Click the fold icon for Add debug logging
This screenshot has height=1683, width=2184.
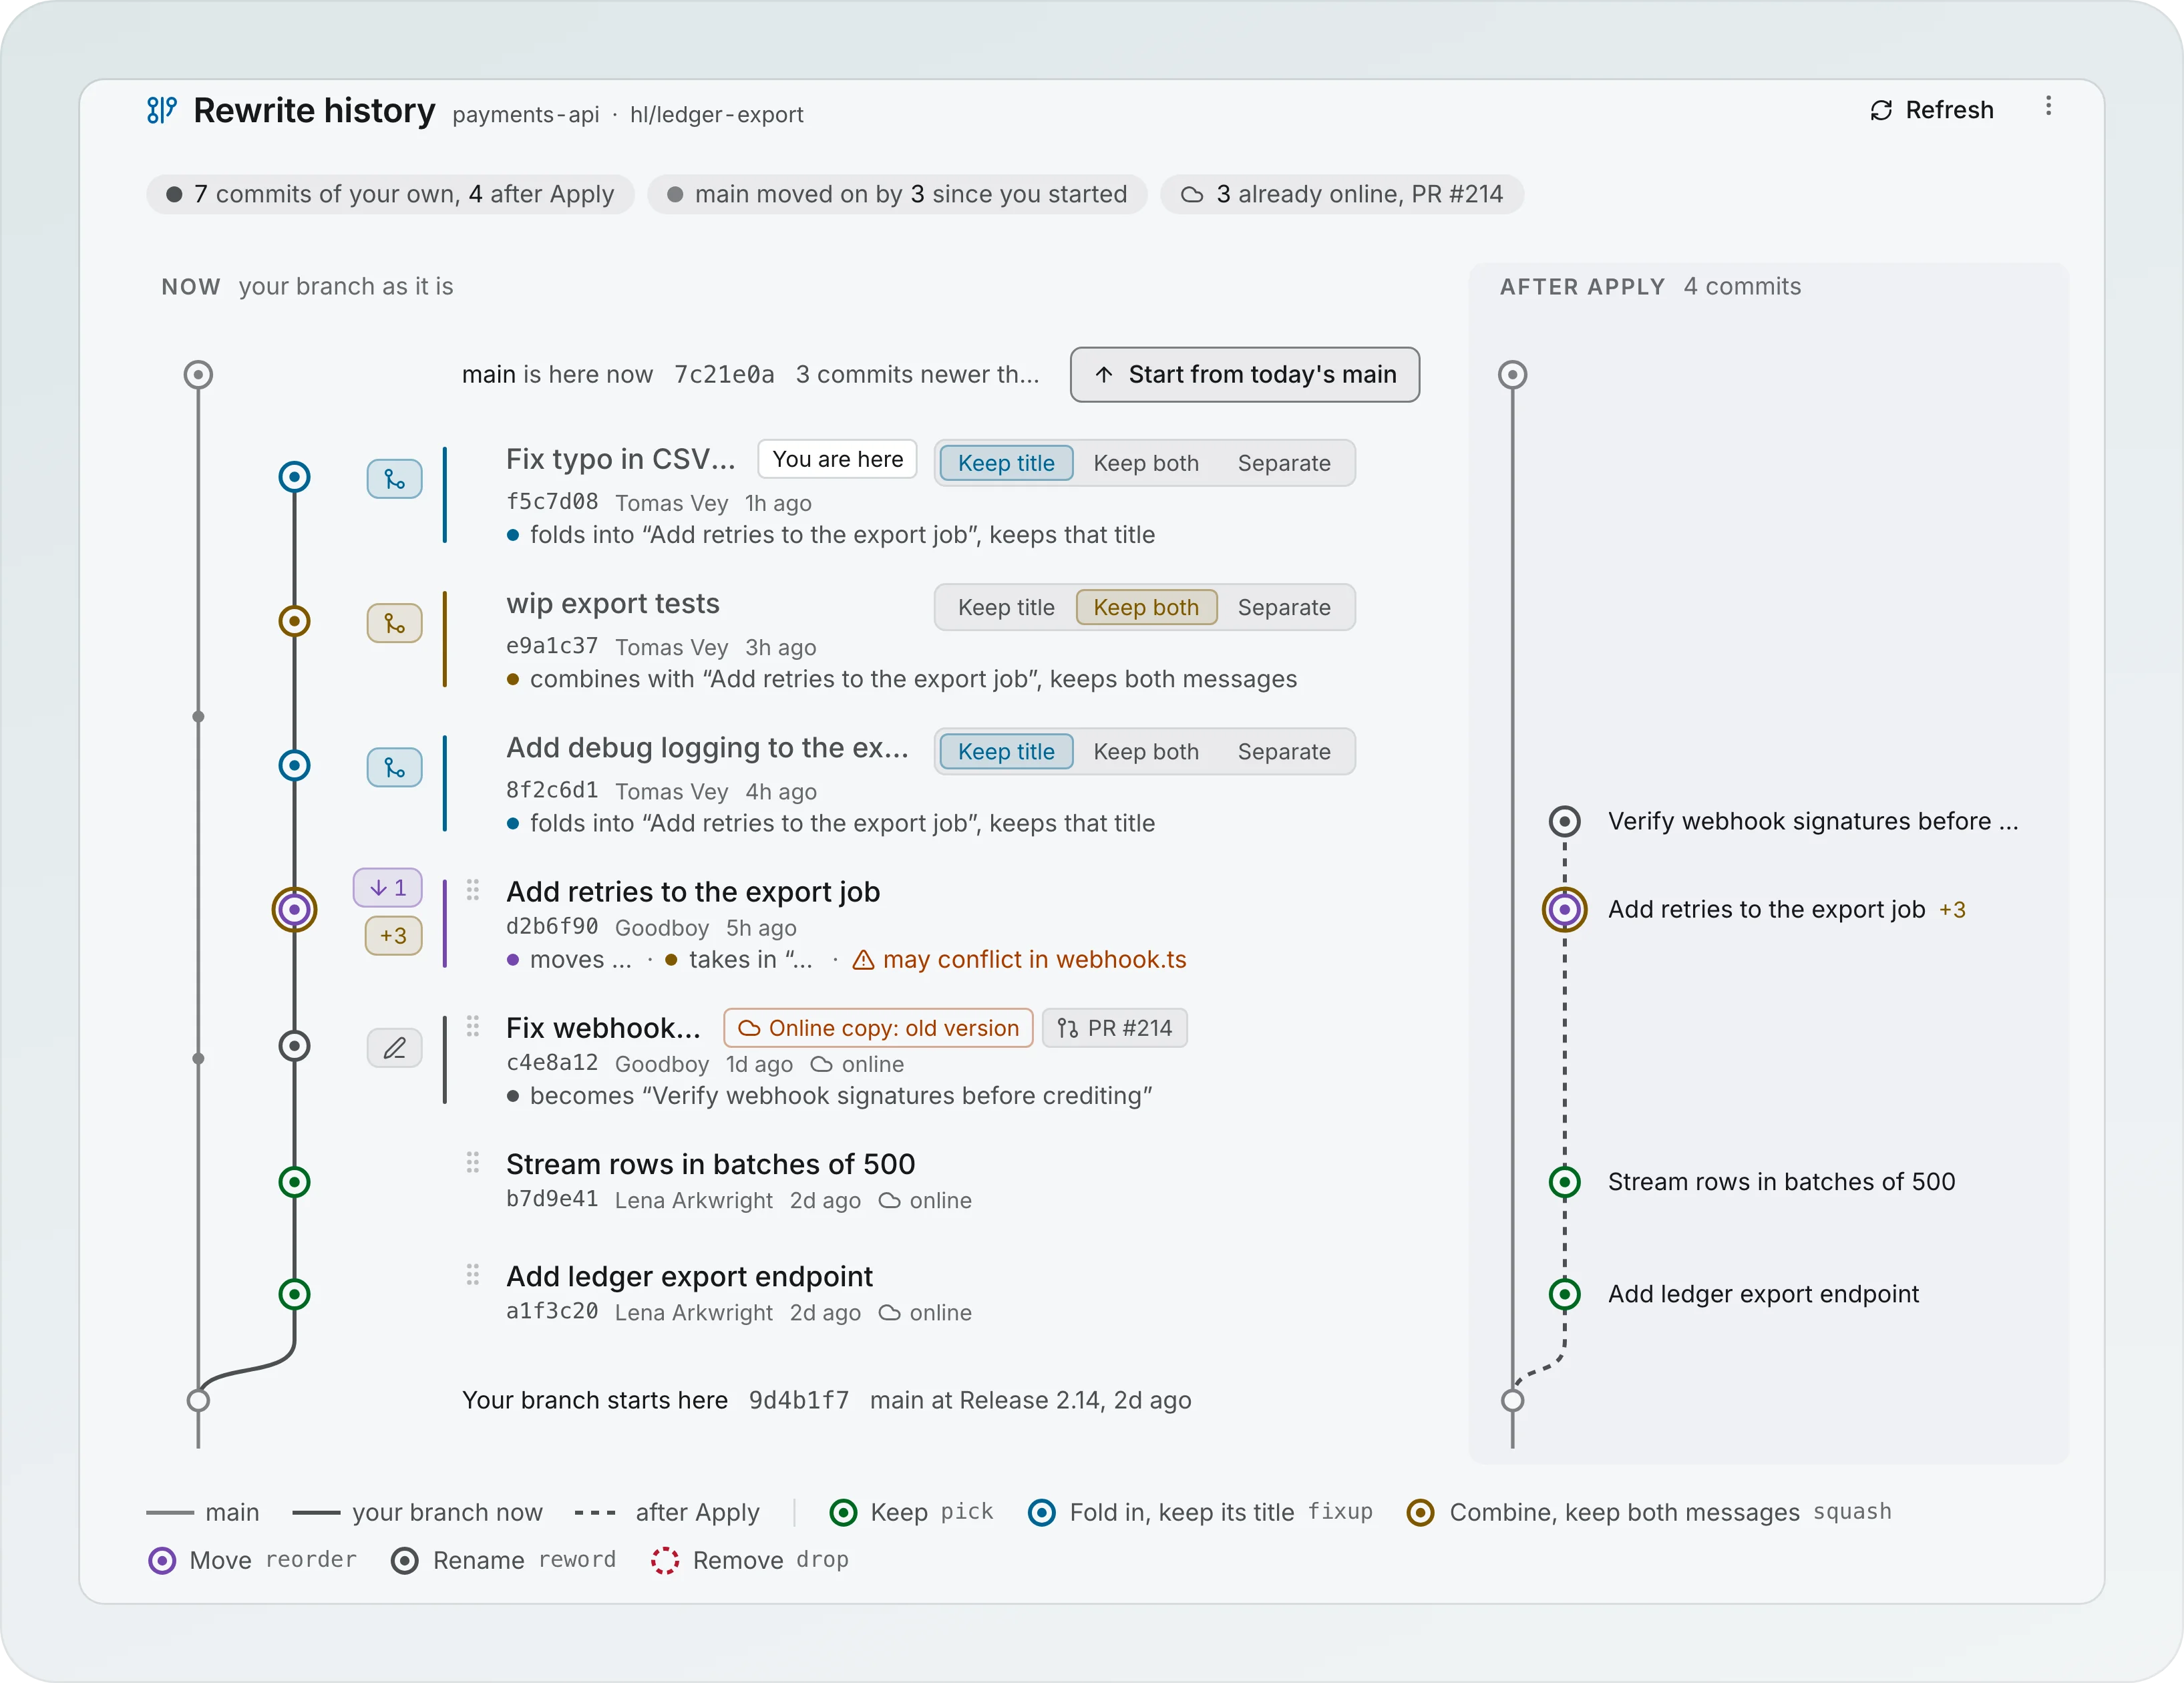(394, 767)
